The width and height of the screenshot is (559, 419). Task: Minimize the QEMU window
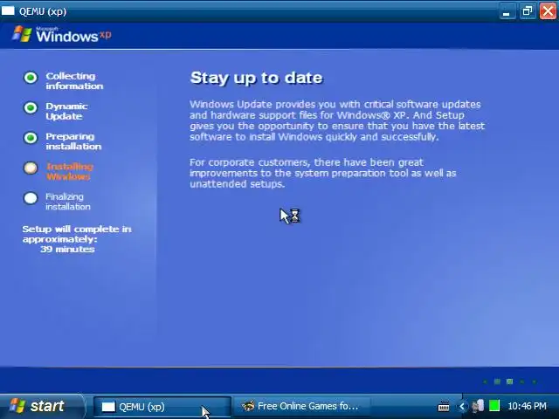(x=507, y=11)
